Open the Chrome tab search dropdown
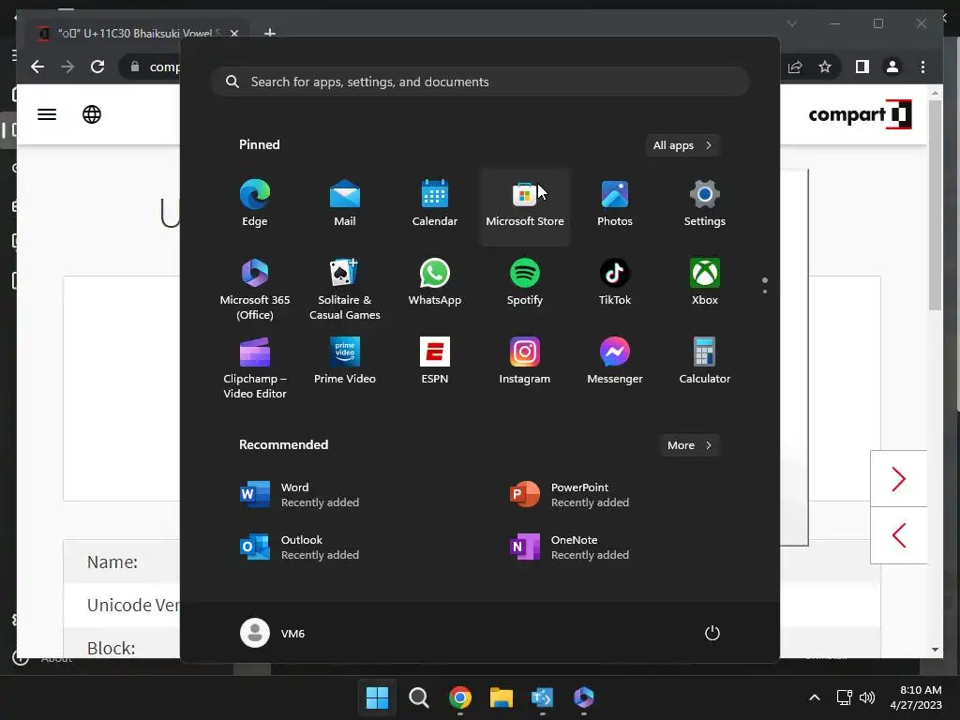 point(791,23)
